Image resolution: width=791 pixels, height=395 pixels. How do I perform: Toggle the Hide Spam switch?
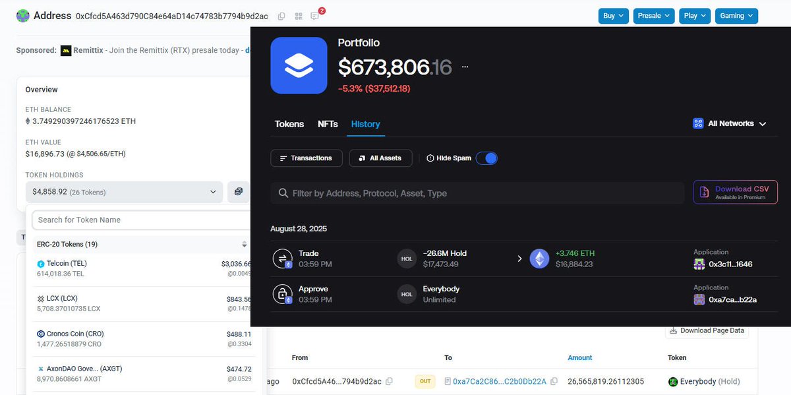[x=486, y=158]
